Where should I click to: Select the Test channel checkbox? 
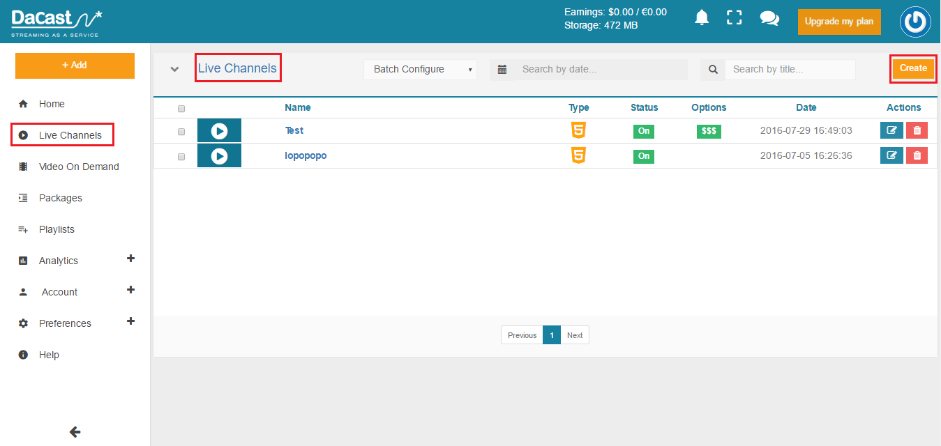tap(181, 132)
